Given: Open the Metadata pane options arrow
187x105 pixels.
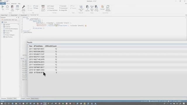Looking at the screenshot, I should click(17, 17).
